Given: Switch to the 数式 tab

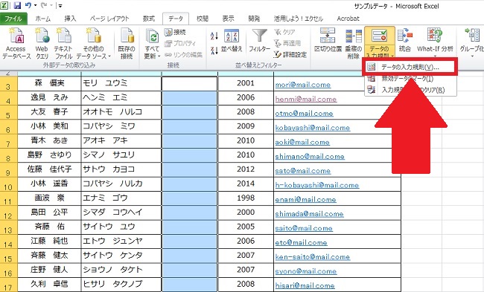Looking at the screenshot, I should [x=148, y=19].
